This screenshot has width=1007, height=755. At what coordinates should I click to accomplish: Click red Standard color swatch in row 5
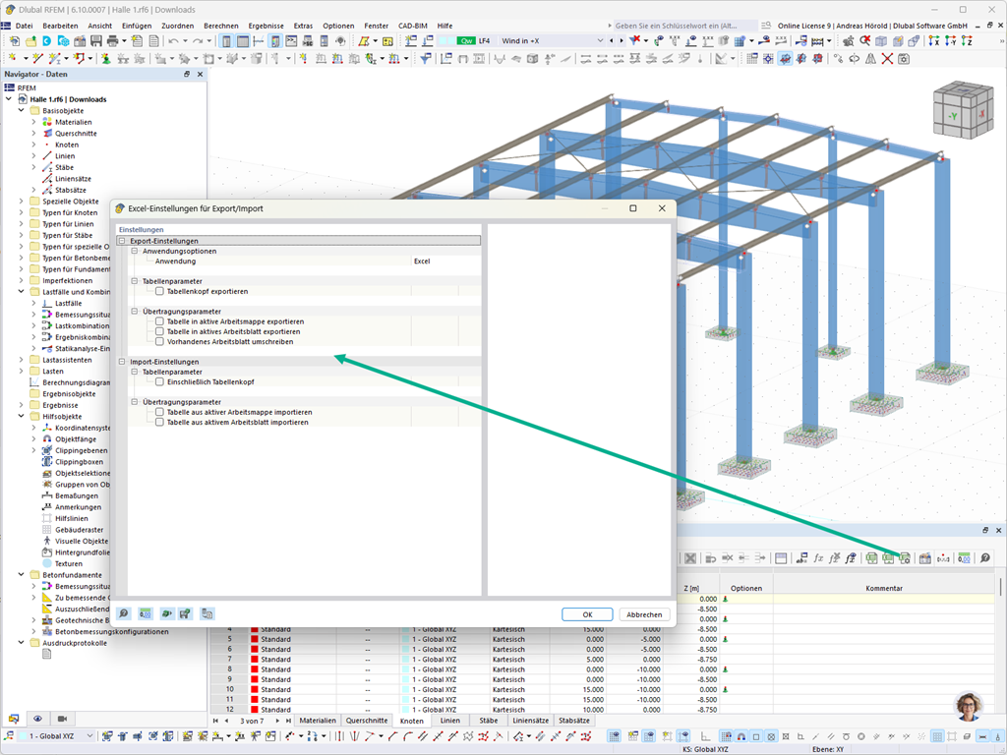tap(255, 639)
